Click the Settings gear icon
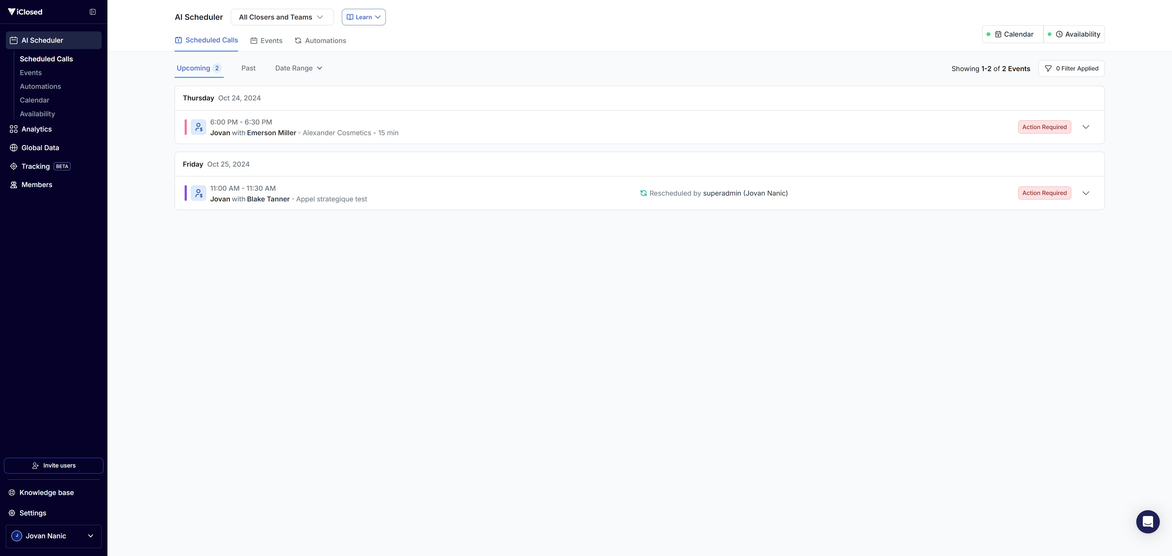The width and height of the screenshot is (1172, 556). [12, 513]
